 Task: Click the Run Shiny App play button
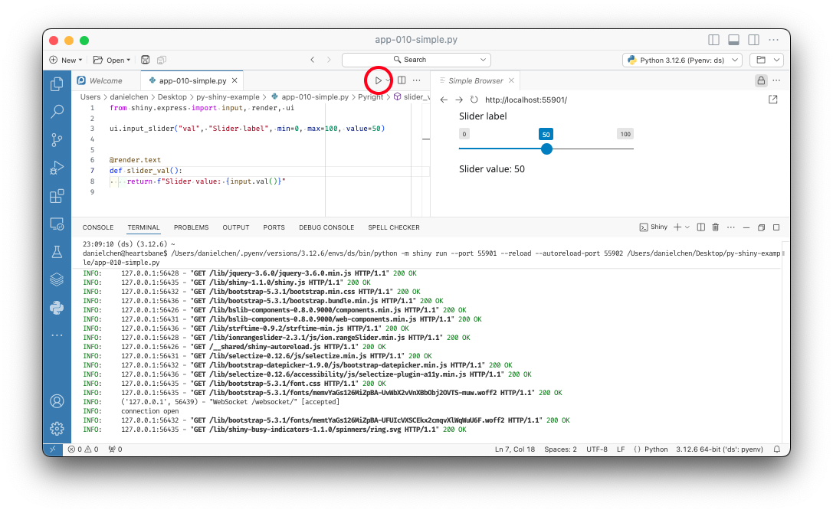click(x=378, y=80)
